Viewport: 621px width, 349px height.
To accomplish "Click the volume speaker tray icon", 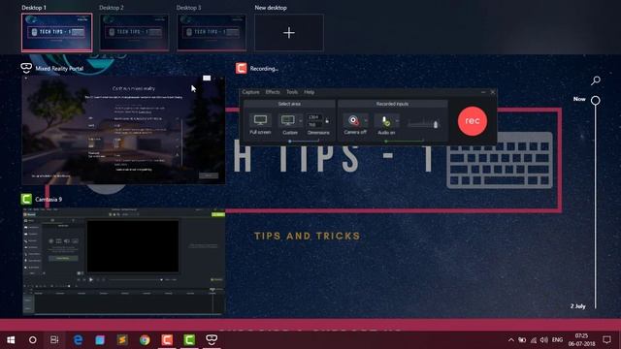I will [544, 340].
